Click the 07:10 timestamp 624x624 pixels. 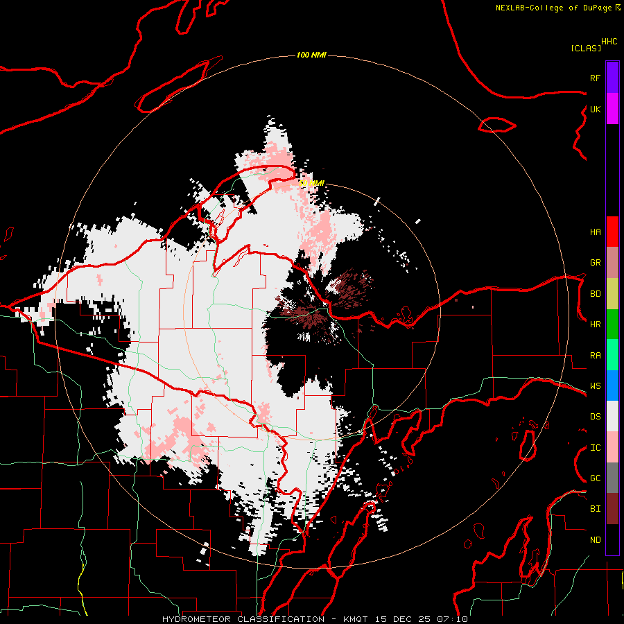[451, 619]
